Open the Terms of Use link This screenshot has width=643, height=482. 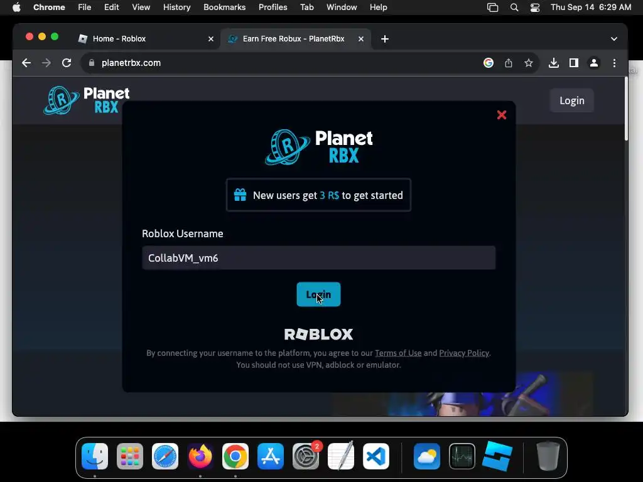click(x=398, y=353)
